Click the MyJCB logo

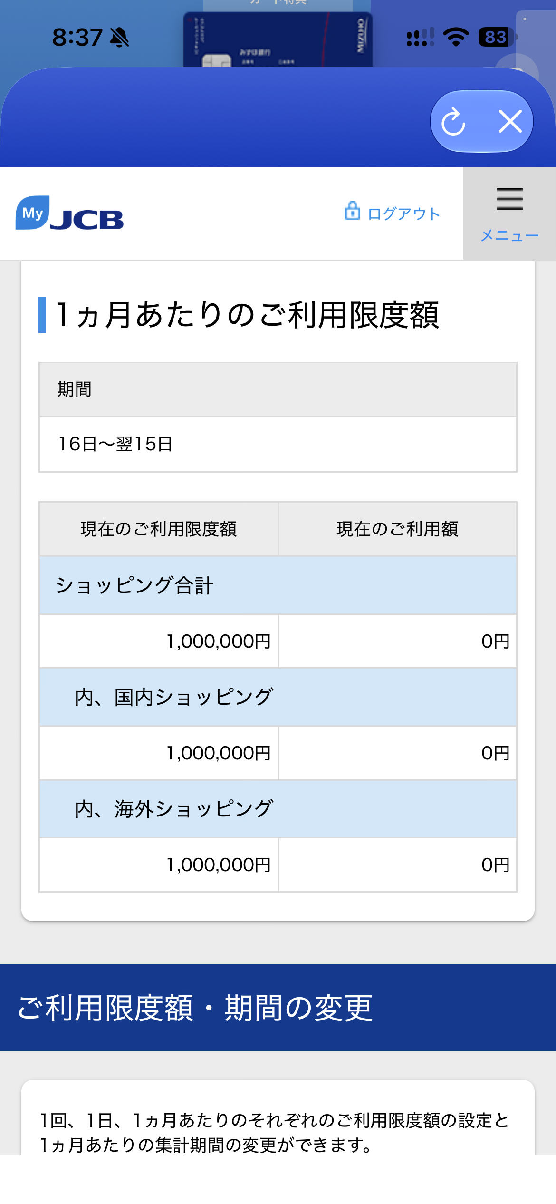pyautogui.click(x=69, y=213)
